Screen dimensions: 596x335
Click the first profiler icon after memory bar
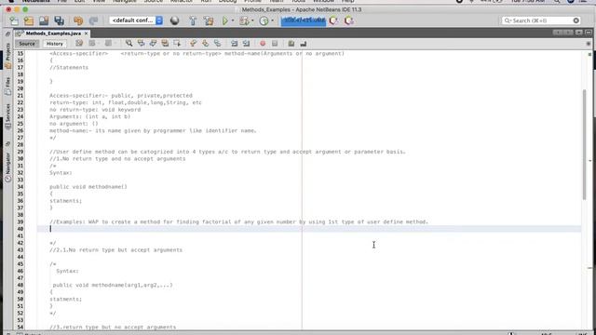pyautogui.click(x=333, y=20)
